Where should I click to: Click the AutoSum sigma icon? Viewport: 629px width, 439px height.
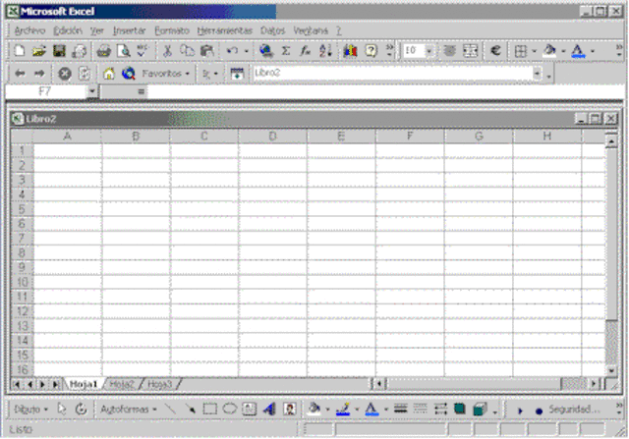(286, 51)
